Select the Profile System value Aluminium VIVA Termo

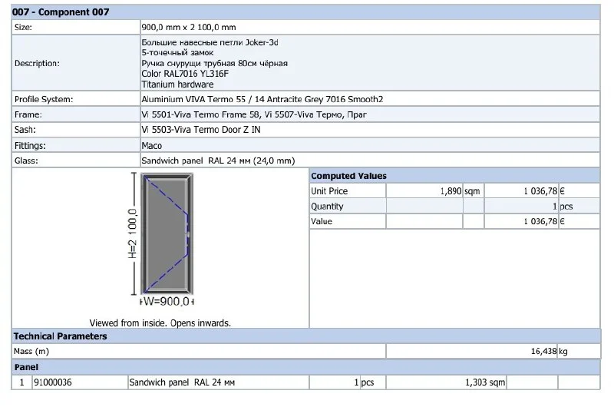point(262,99)
